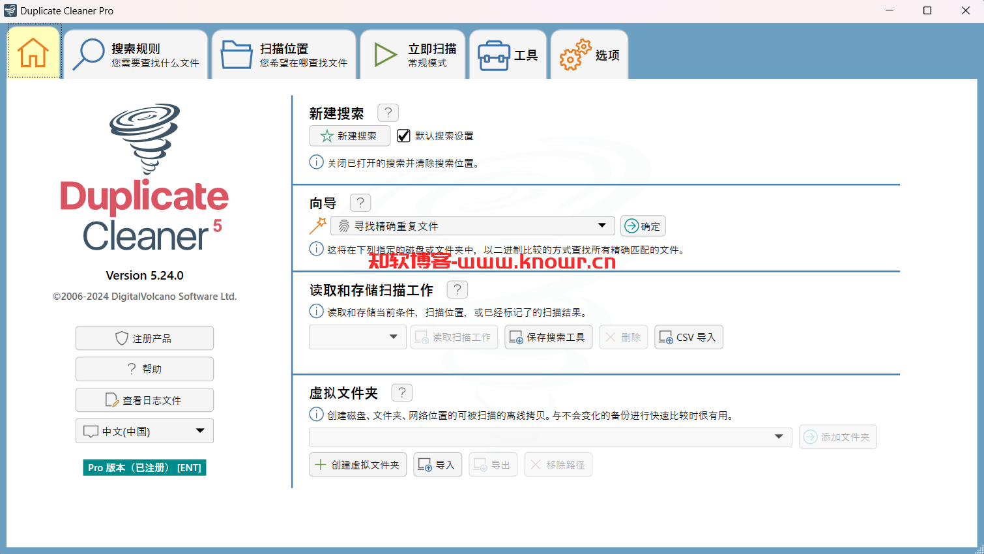Click the info icon under 读取和存储扫描工作
Viewport: 984px width, 554px height.
[316, 312]
